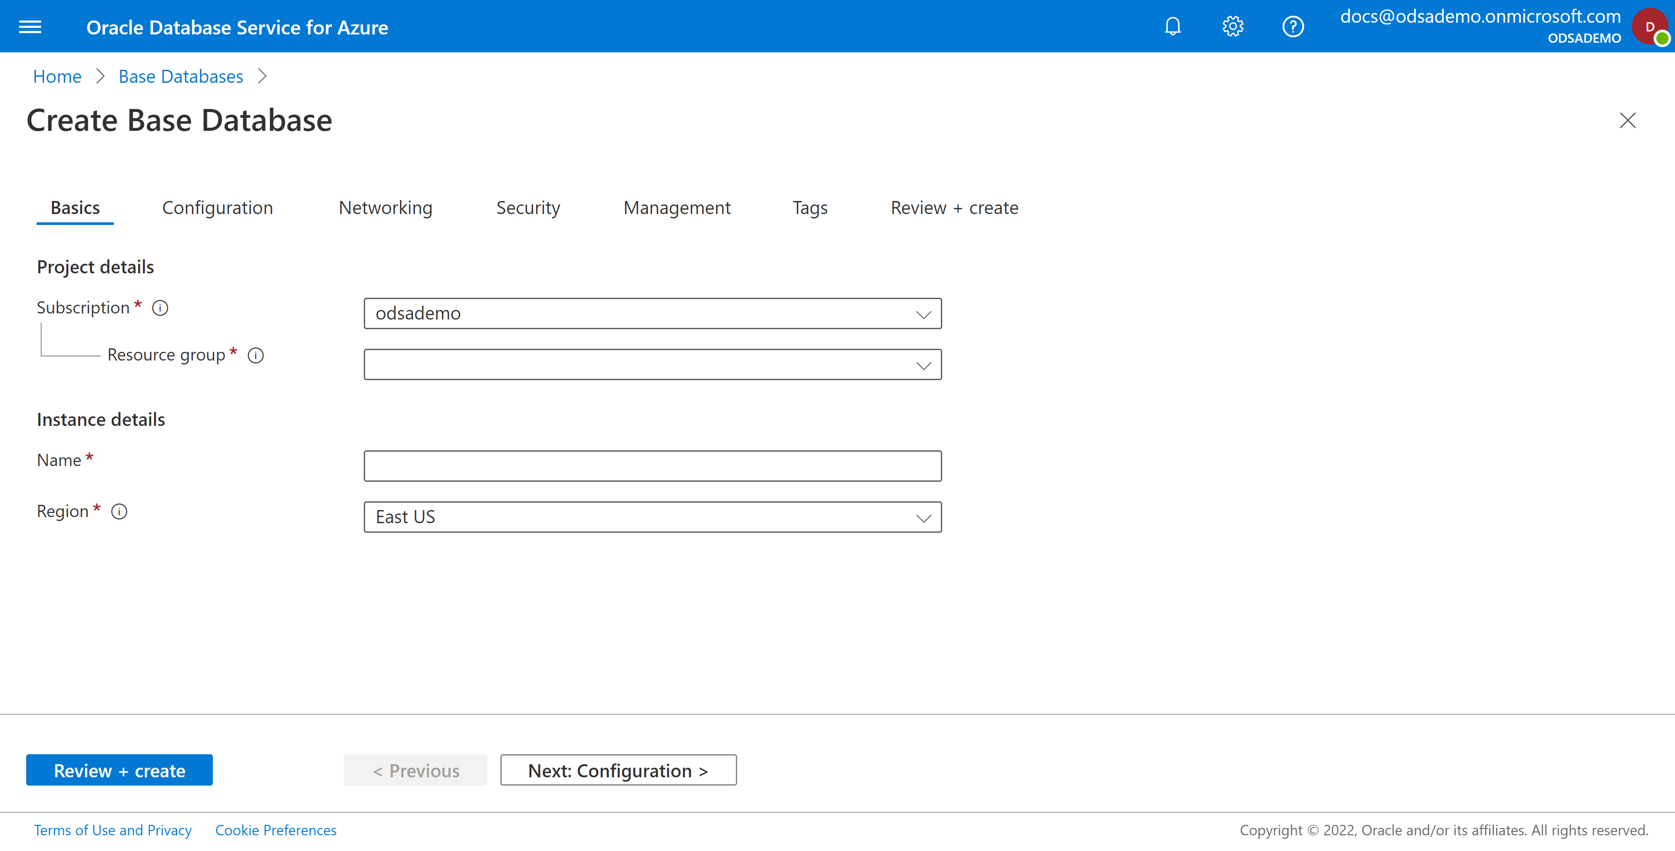
Task: Click the Oracle Database Service for Azure title
Action: coord(237,27)
